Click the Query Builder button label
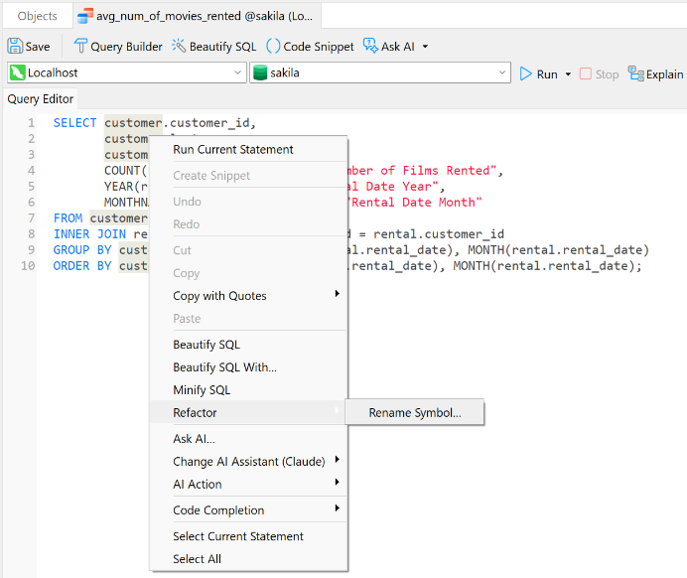 (126, 47)
